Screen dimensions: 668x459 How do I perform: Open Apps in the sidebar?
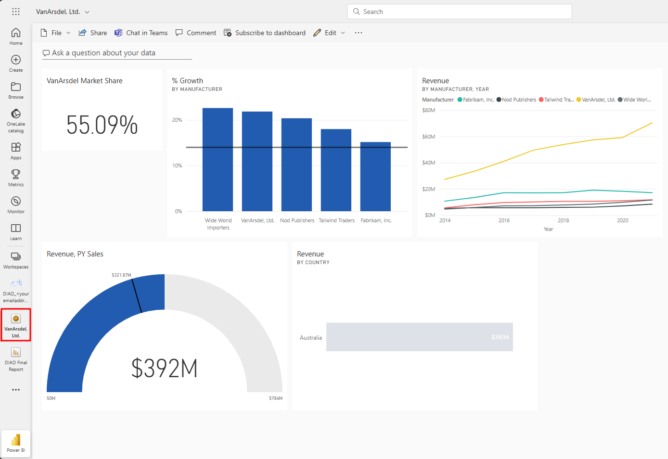(16, 151)
